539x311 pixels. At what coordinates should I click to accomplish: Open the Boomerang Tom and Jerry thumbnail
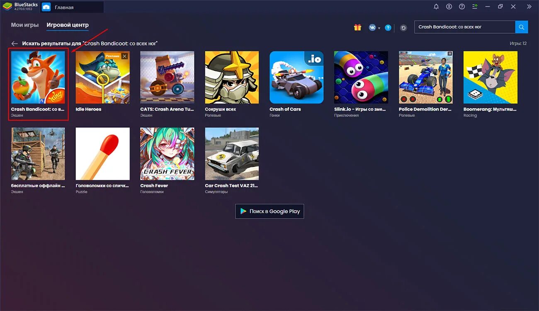490,77
